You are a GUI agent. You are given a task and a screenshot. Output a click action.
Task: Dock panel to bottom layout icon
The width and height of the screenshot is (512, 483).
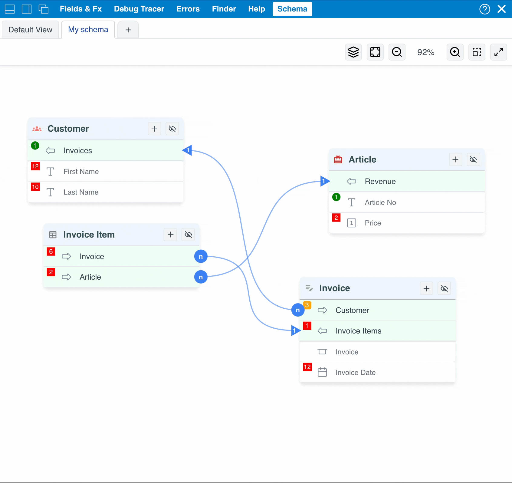pyautogui.click(x=10, y=9)
